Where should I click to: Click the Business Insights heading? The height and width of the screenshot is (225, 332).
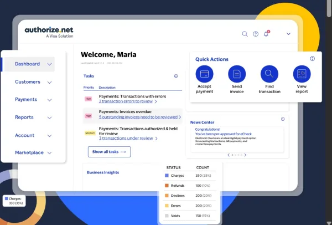(x=103, y=172)
